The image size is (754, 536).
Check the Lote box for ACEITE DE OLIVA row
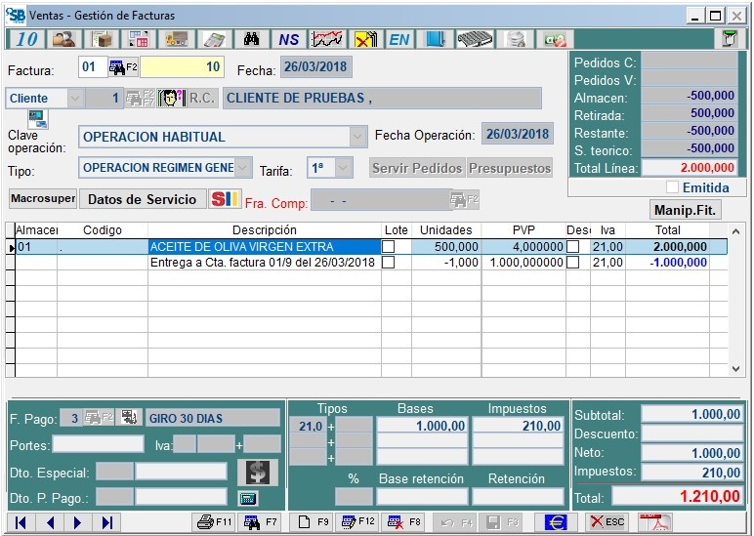click(x=388, y=247)
